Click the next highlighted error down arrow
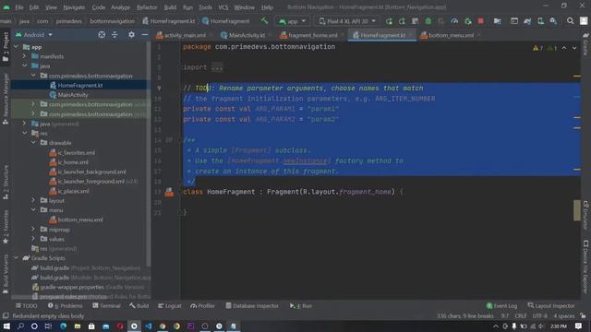The image size is (591, 332). pyautogui.click(x=574, y=48)
